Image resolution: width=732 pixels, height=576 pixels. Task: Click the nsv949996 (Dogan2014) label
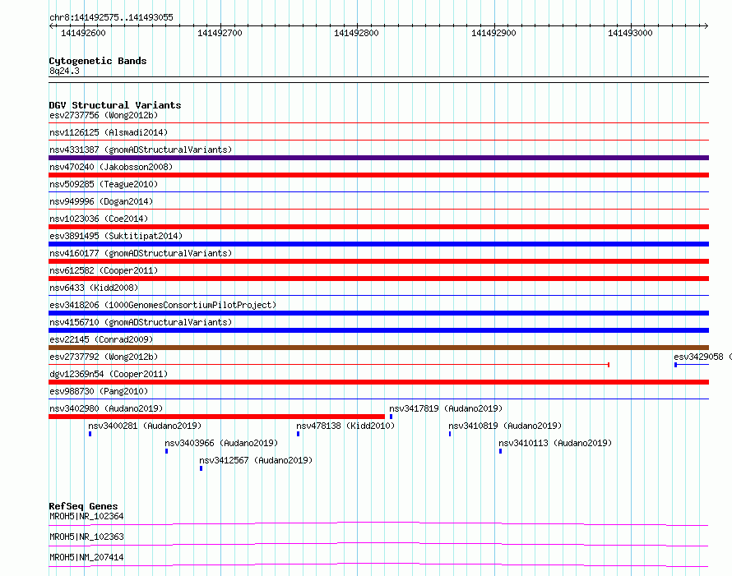[x=101, y=201]
